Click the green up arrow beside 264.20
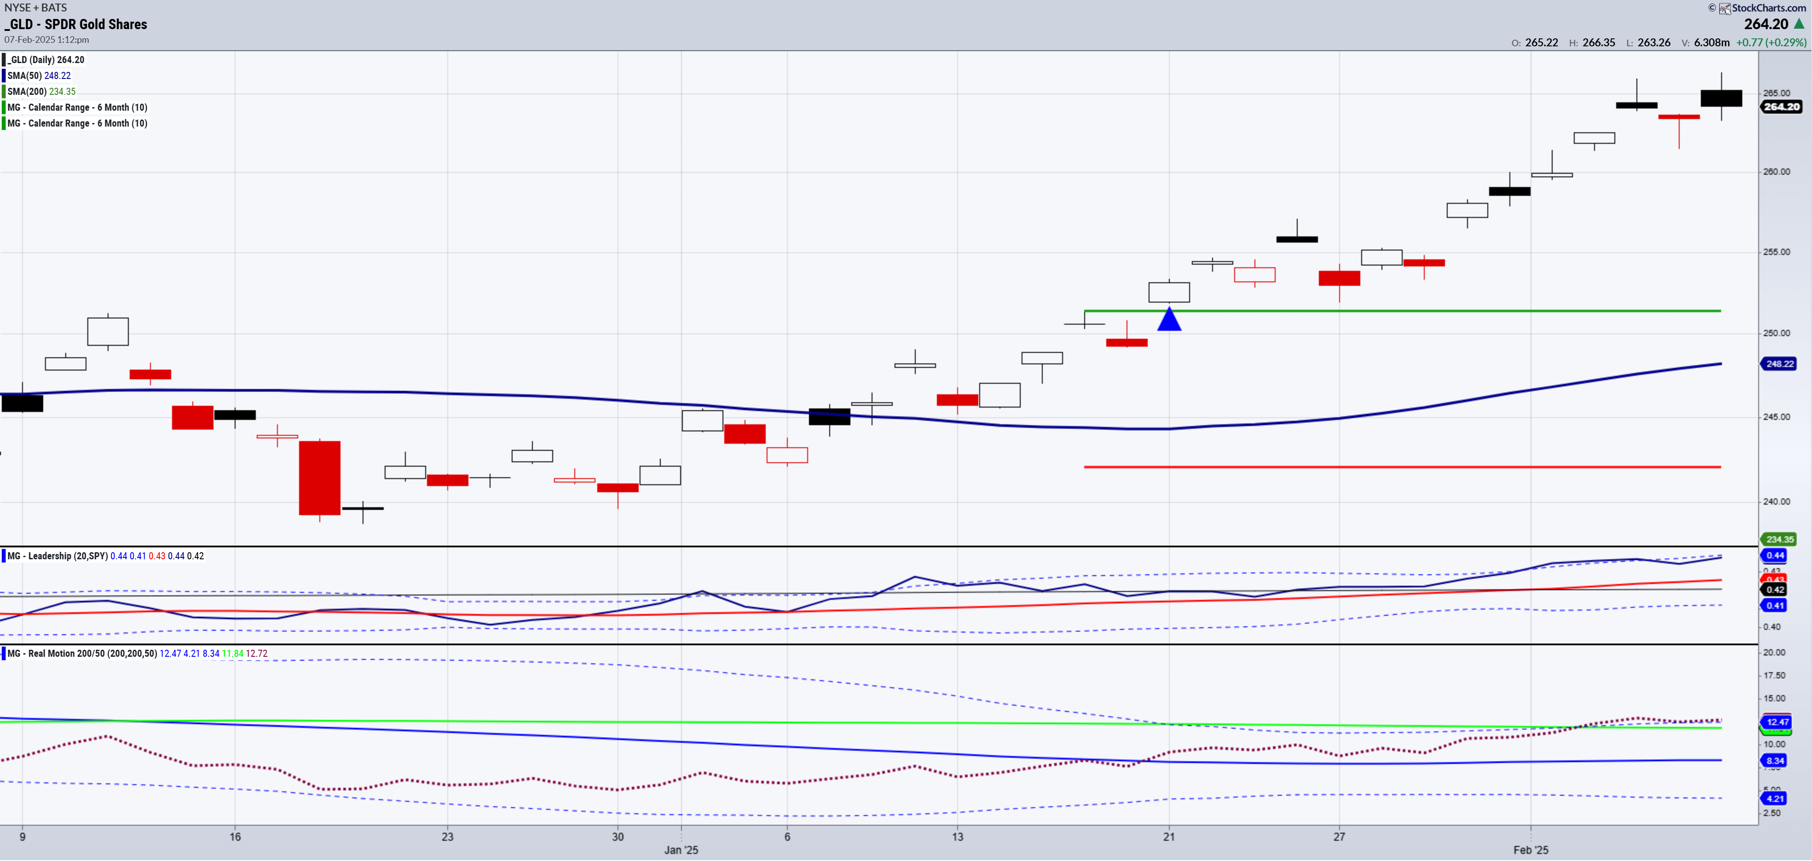 click(1799, 24)
